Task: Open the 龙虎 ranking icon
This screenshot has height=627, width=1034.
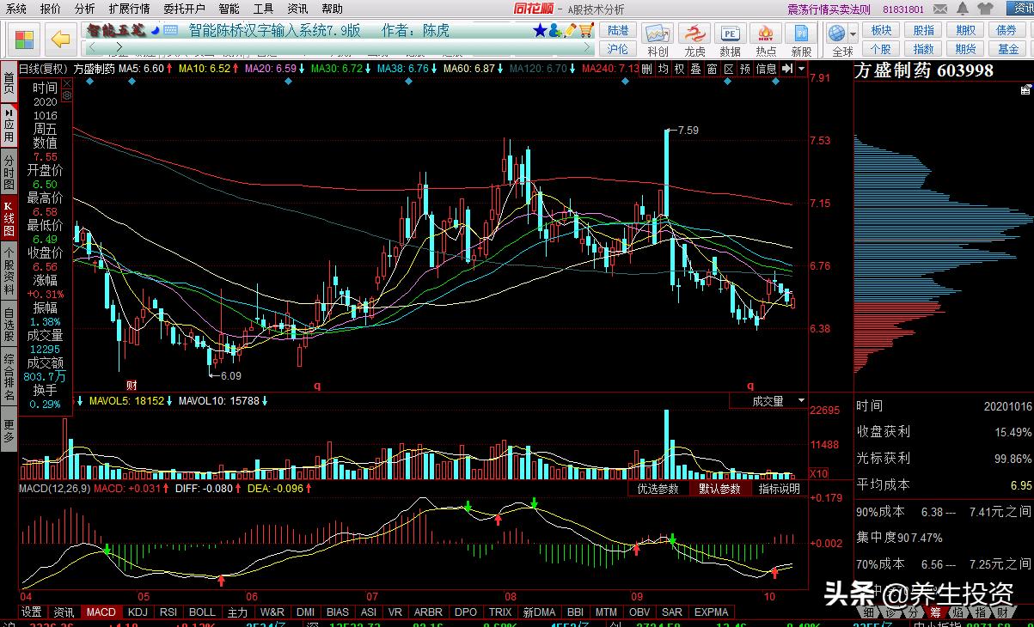Action: (694, 40)
